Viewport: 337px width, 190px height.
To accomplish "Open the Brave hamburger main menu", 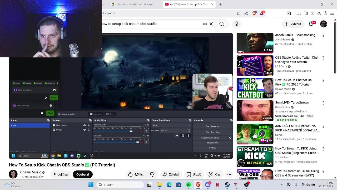I will [x=332, y=13].
